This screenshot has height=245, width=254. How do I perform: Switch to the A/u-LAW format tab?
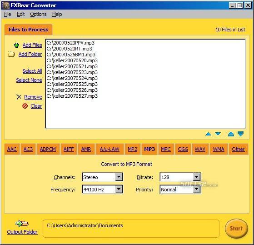point(110,149)
